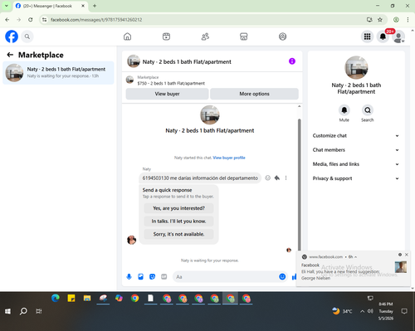Attach a photo with image icon
Screen dimensions: 415x331
(140, 276)
